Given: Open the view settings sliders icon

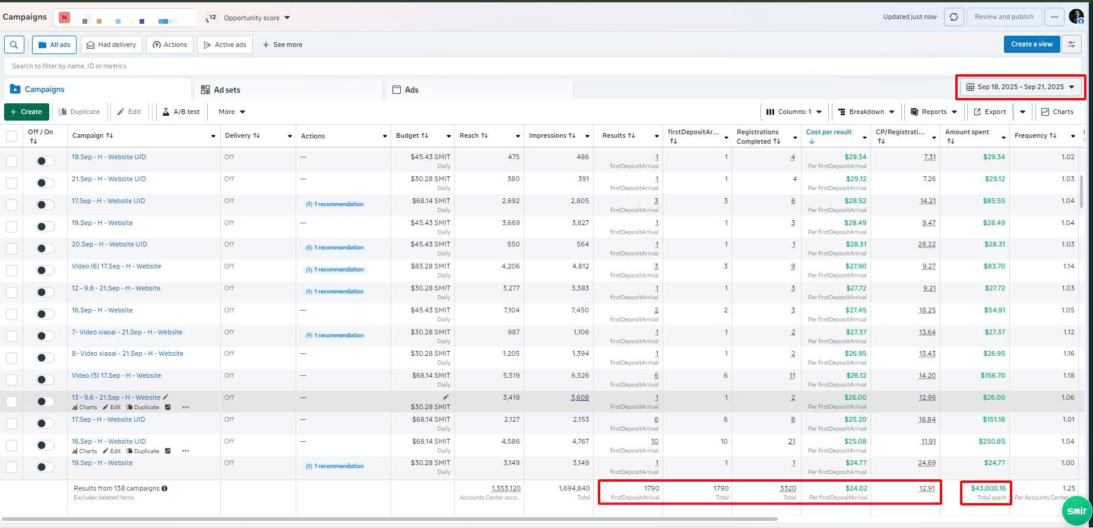Looking at the screenshot, I should coord(1072,44).
